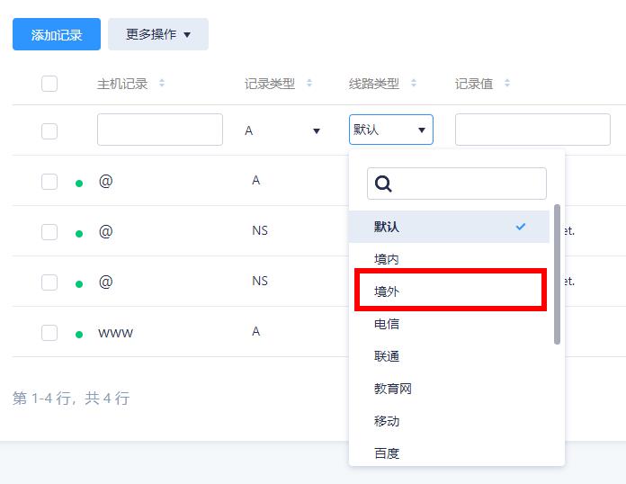626x484 pixels.
Task: Check the box for the www record
Action: [x=49, y=333]
